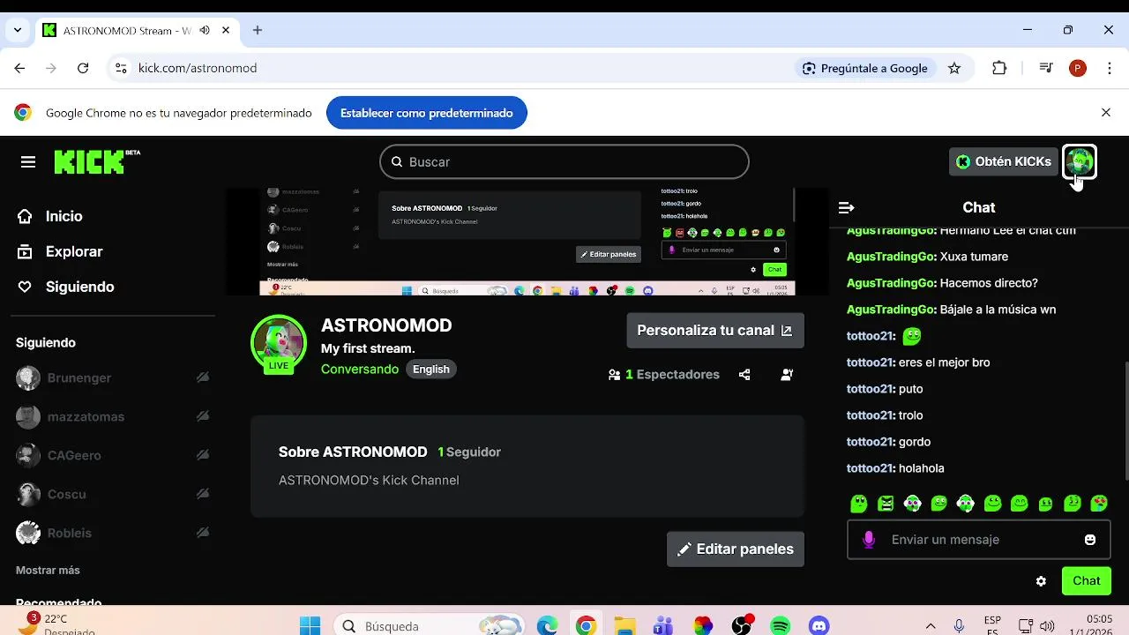The image size is (1129, 635).
Task: View site information icon in address bar
Action: 121,68
